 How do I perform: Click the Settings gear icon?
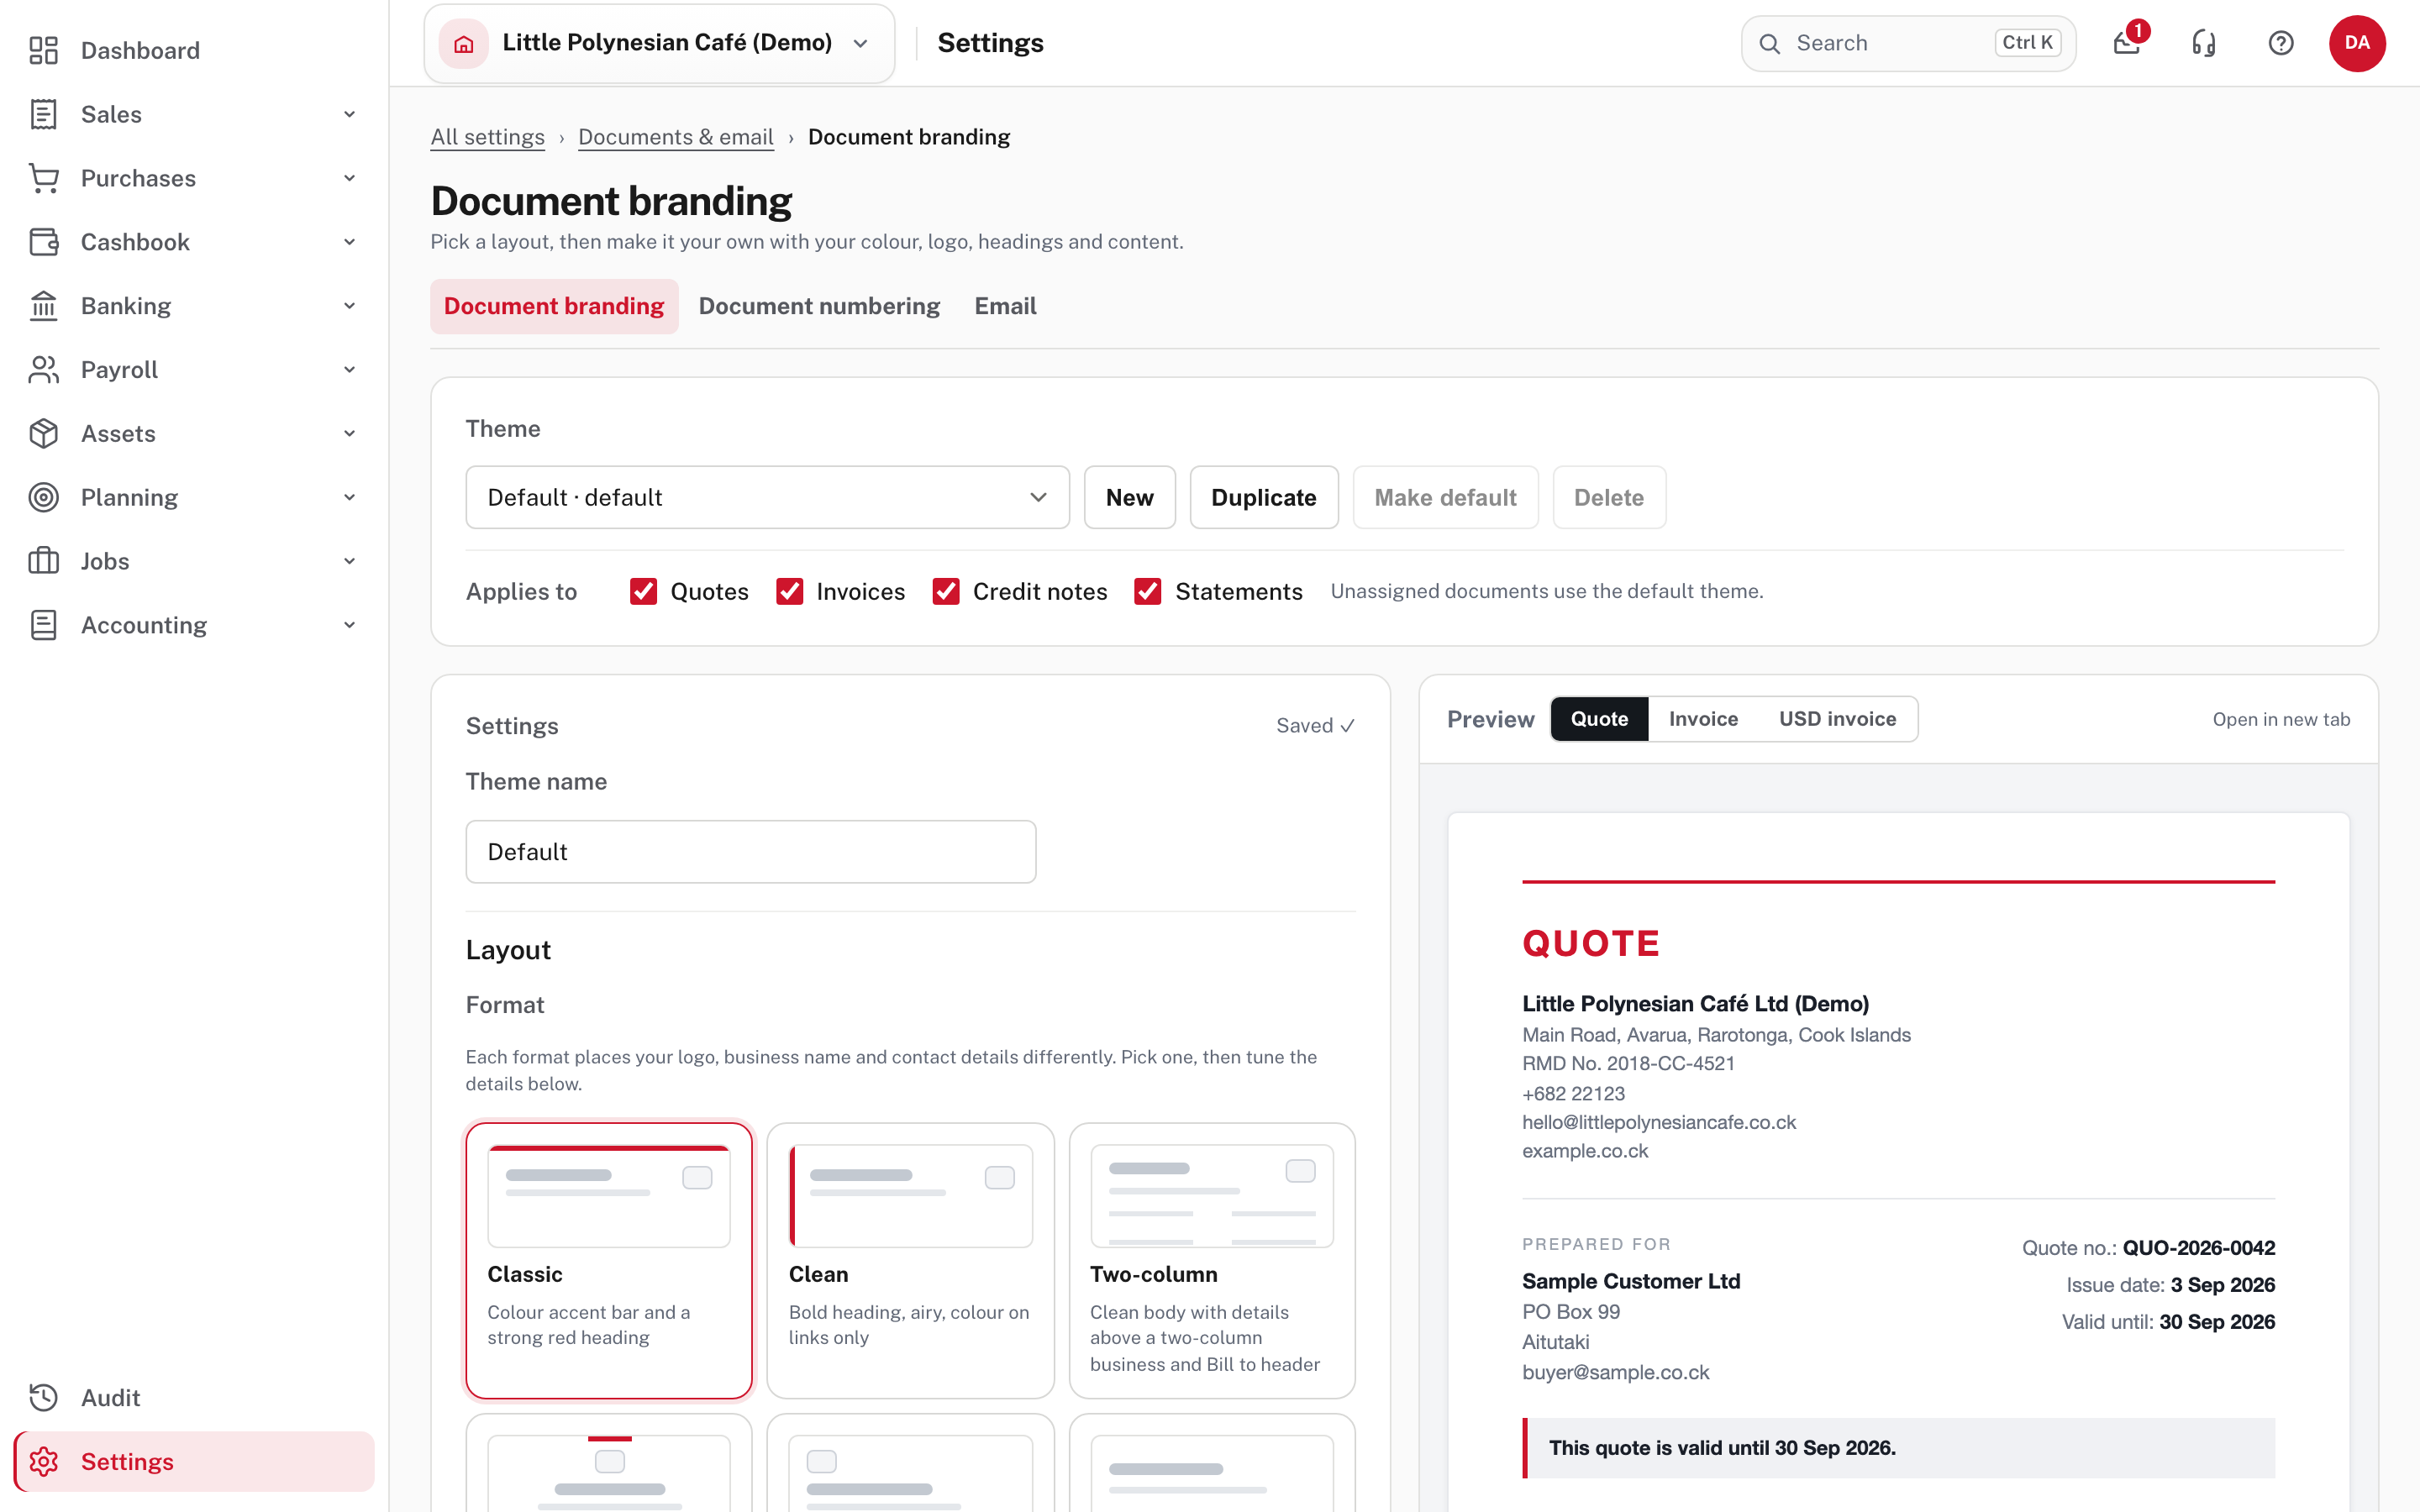(43, 1462)
